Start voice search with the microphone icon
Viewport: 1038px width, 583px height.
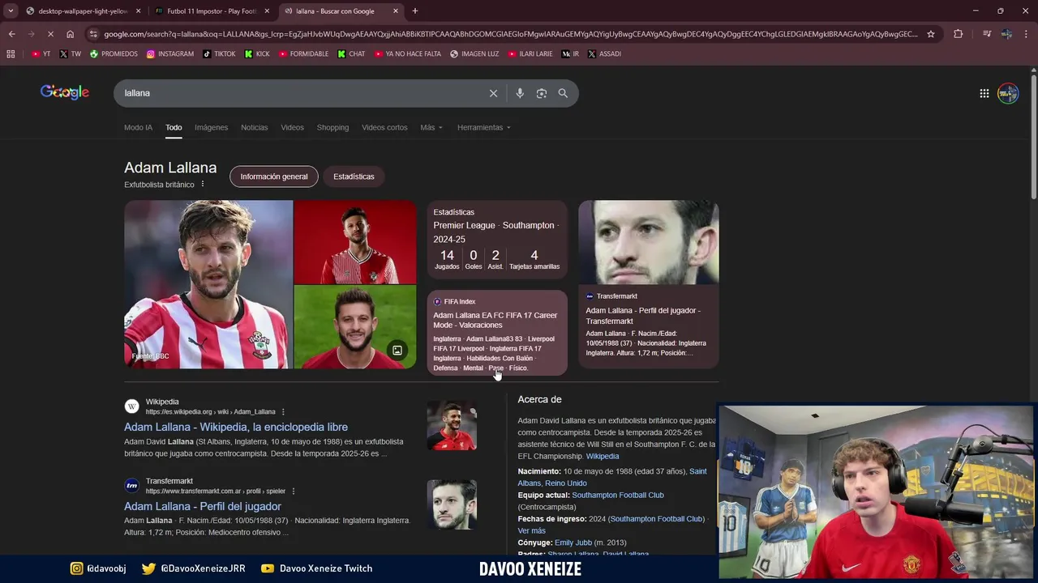click(x=520, y=93)
